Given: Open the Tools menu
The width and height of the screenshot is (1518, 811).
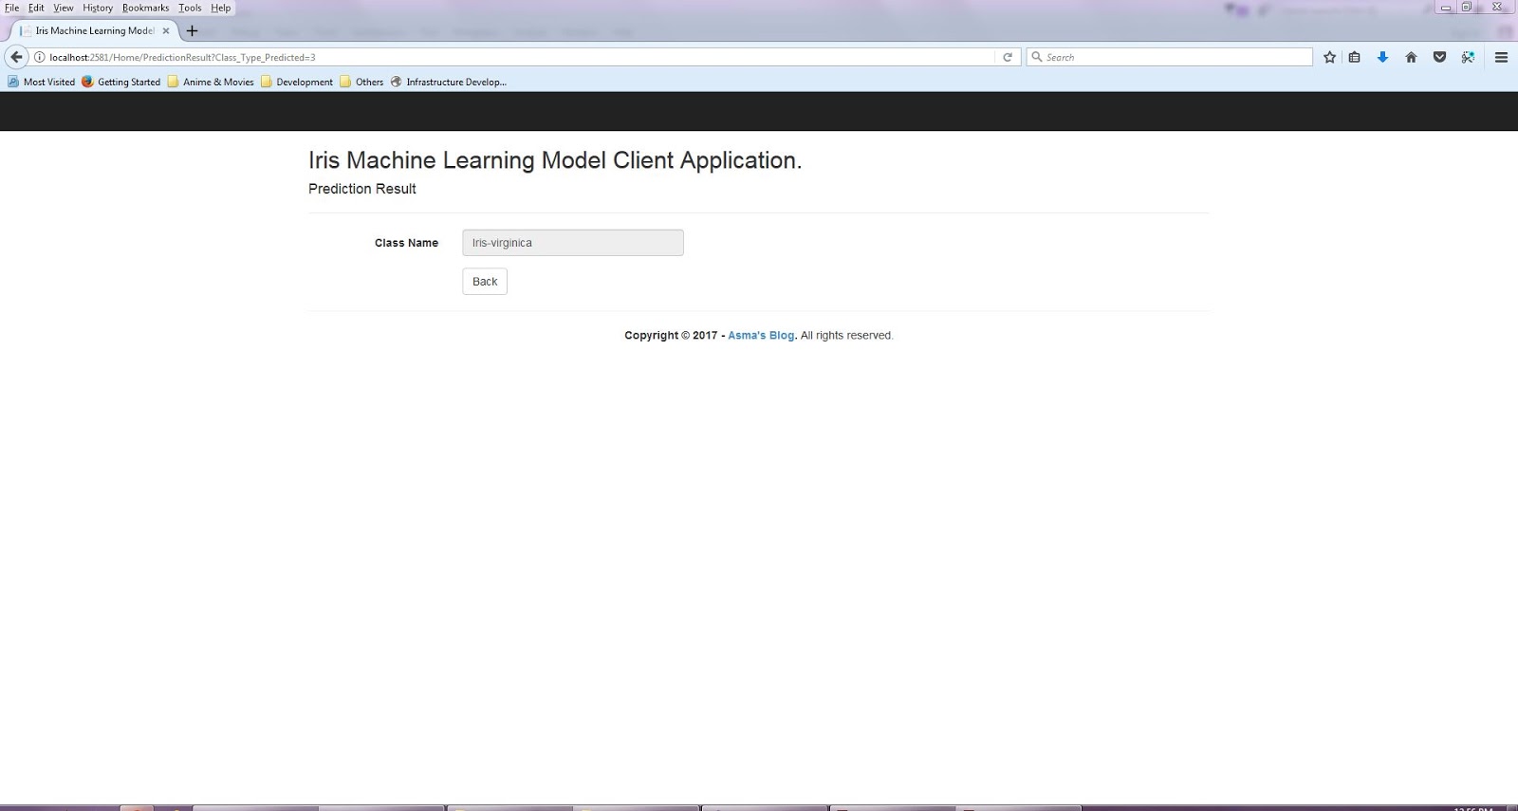Looking at the screenshot, I should (190, 8).
